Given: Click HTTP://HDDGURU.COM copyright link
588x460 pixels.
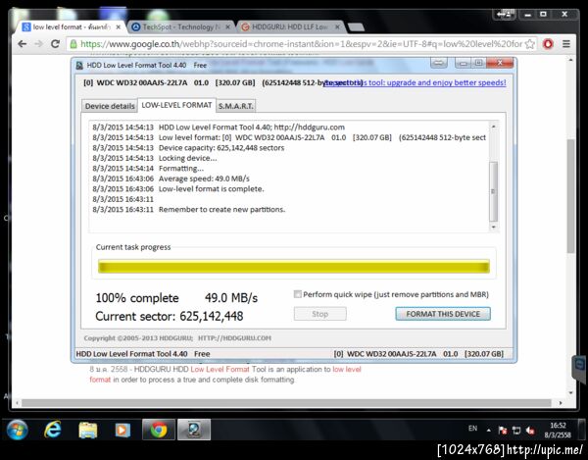Looking at the screenshot, I should pyautogui.click(x=234, y=338).
